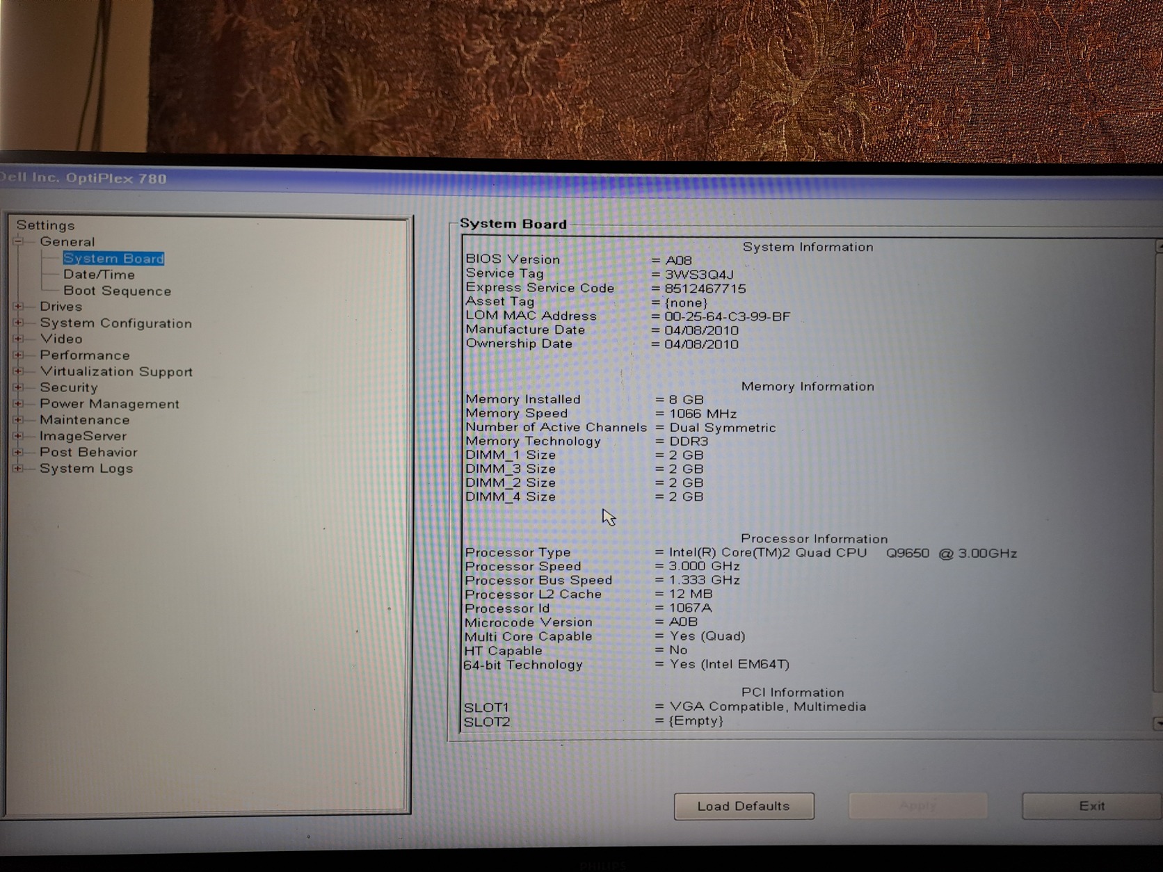Click the Express Service Code 8512467715
Screen dimensions: 1163x872
(x=705, y=289)
